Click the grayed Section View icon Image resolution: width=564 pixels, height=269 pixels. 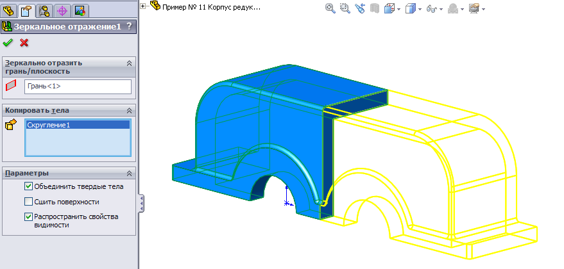click(375, 8)
